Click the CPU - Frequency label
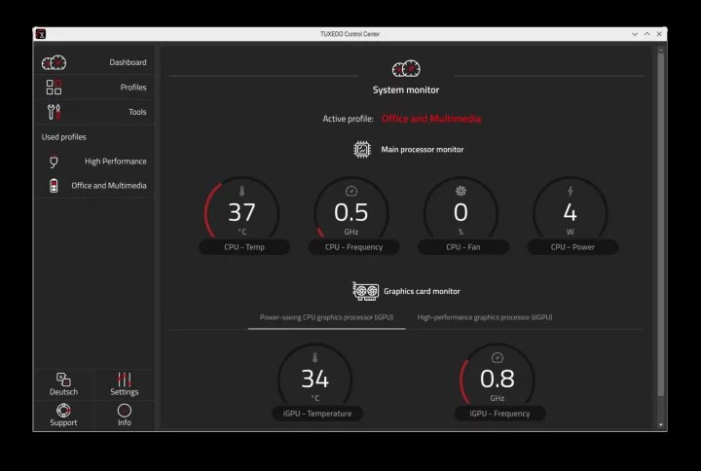The height and width of the screenshot is (471, 701). point(353,247)
